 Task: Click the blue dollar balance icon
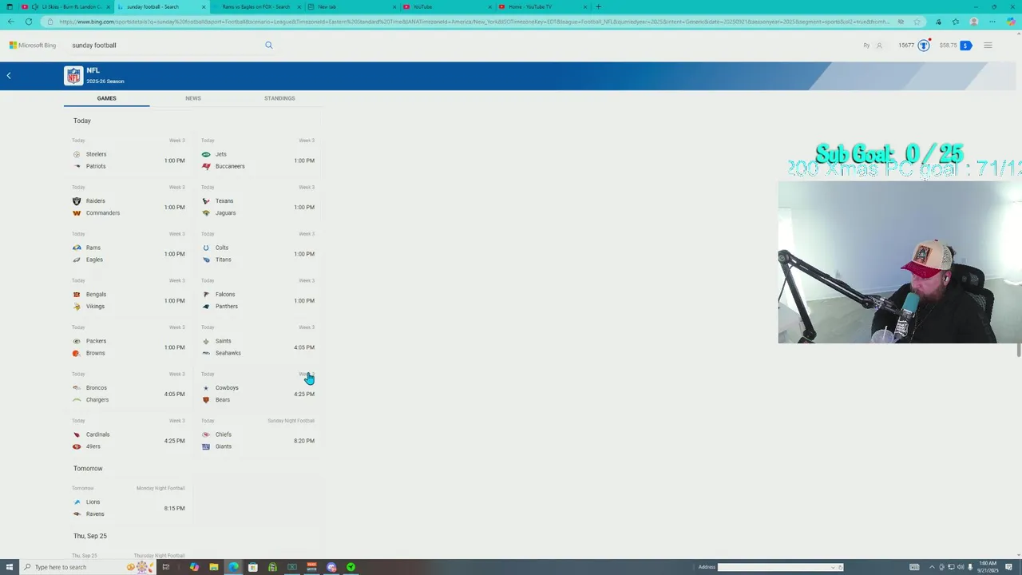tap(965, 46)
